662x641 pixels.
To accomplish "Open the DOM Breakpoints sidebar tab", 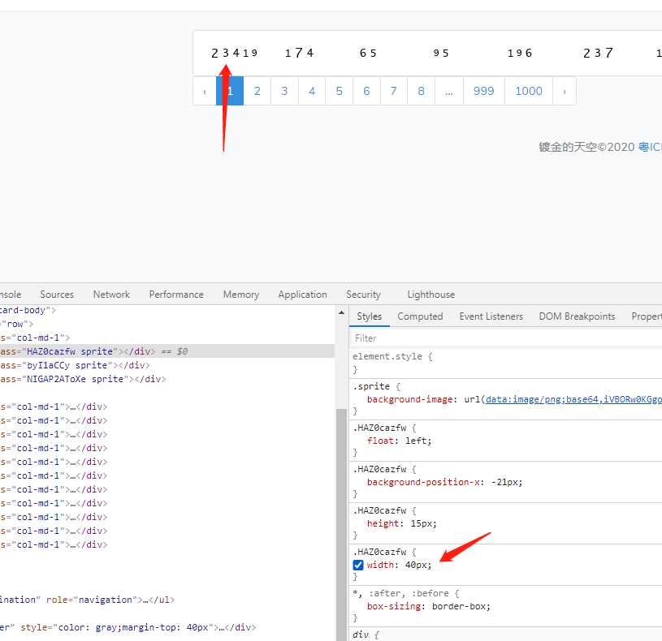I will point(577,316).
